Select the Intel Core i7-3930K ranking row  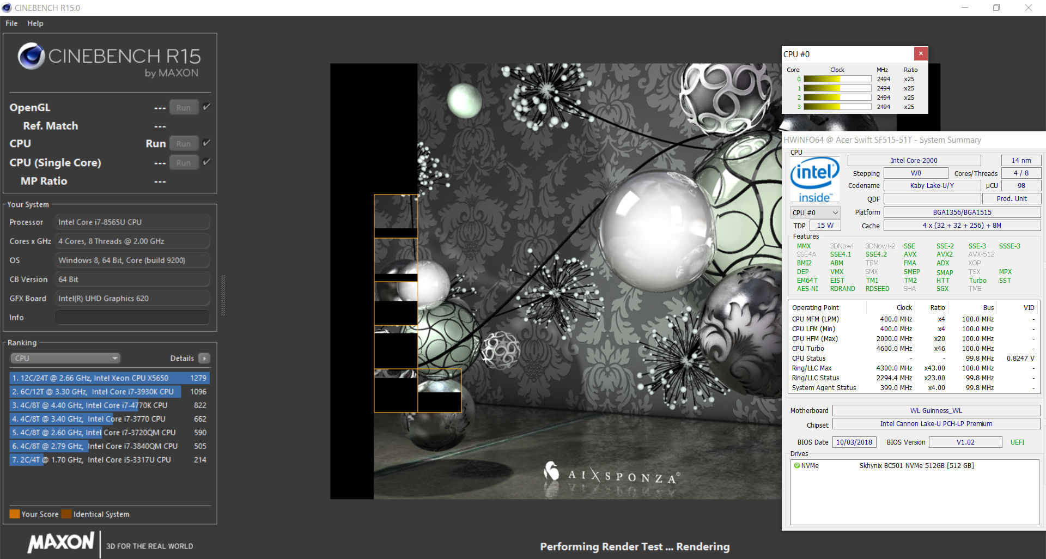click(x=110, y=392)
